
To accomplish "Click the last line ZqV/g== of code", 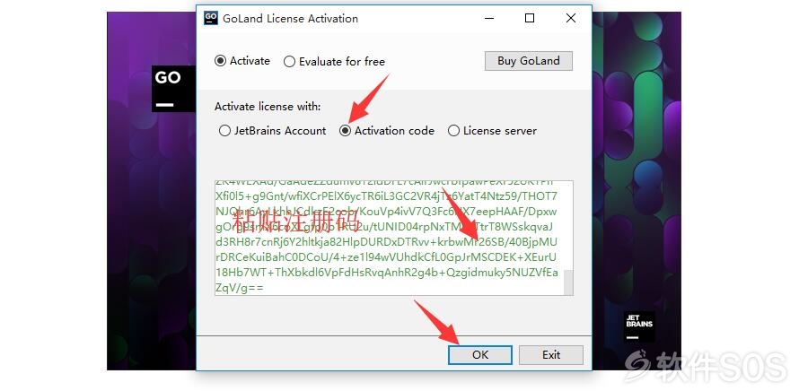I will tap(240, 288).
